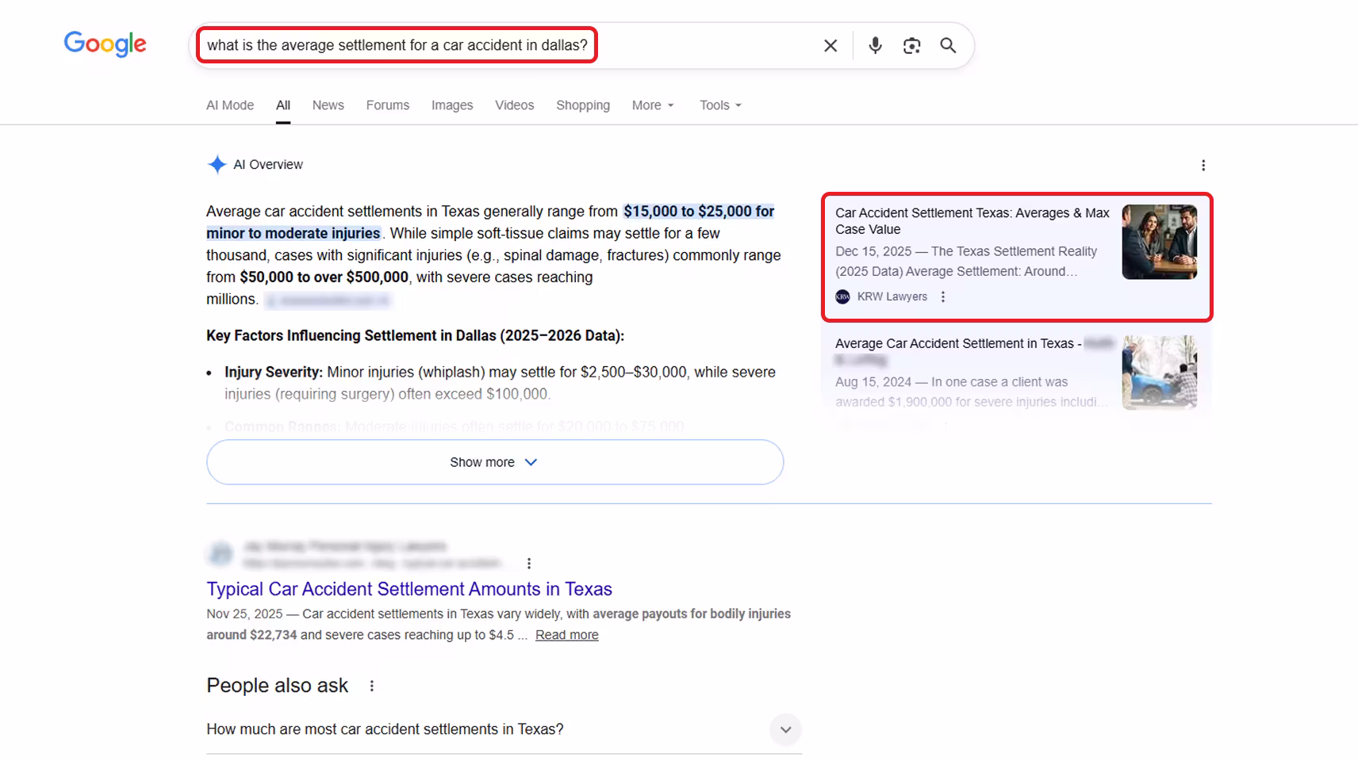Click the car crash thumbnail on second source card
Viewport: 1358px width, 761px height.
coord(1160,373)
